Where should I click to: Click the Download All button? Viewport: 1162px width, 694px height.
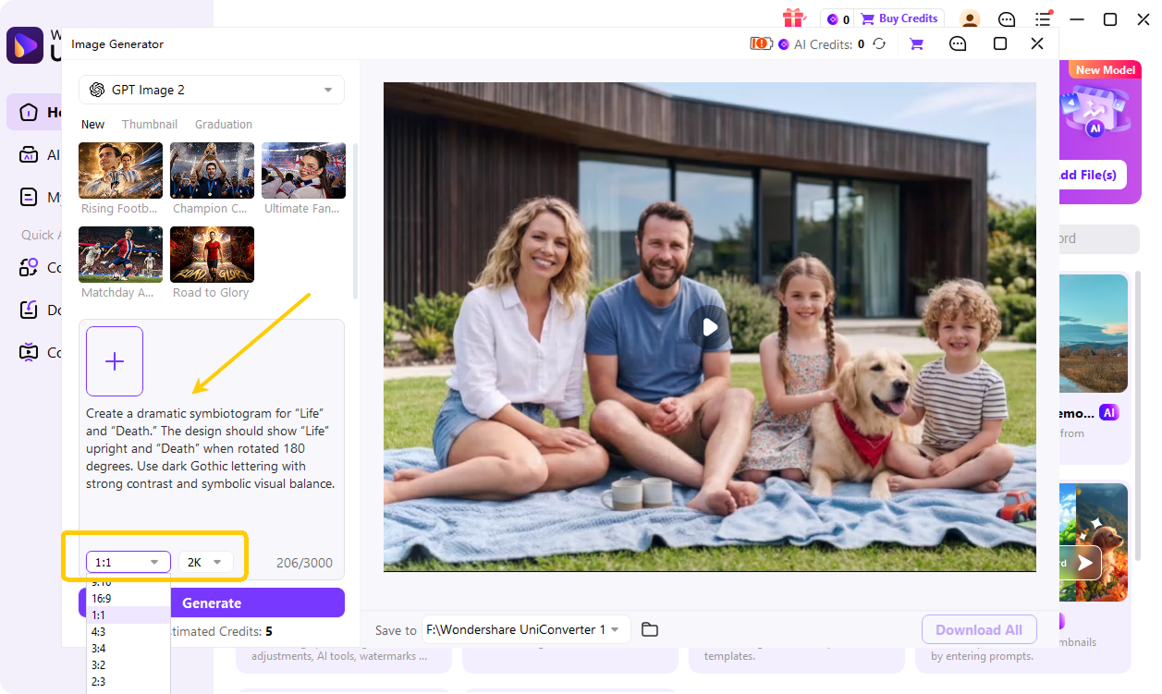pos(979,629)
